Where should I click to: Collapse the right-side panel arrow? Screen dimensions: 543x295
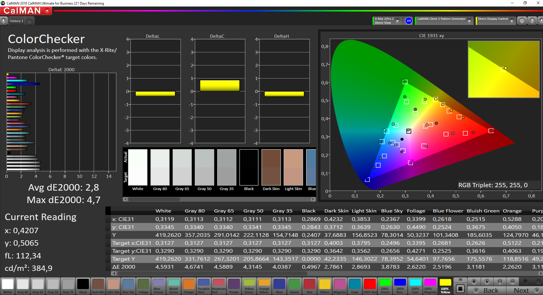pyautogui.click(x=540, y=21)
